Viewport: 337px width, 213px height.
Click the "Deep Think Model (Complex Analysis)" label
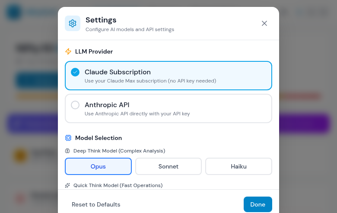pyautogui.click(x=119, y=151)
